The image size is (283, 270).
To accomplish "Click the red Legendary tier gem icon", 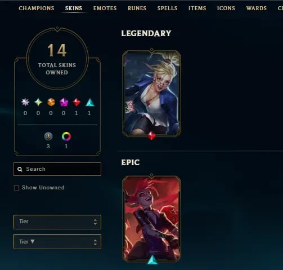I will pos(77,103).
